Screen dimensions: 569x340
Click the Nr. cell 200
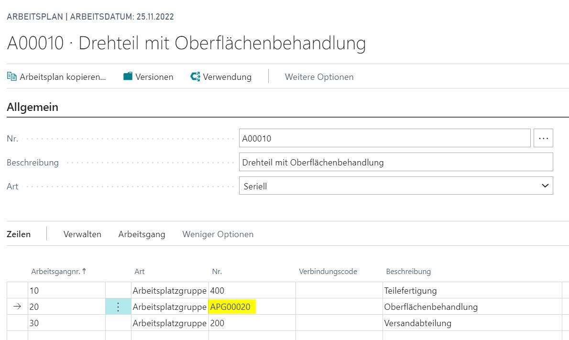click(252, 323)
